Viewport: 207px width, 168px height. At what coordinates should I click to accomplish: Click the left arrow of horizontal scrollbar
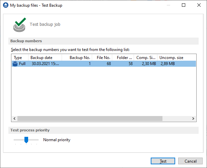point(14,119)
